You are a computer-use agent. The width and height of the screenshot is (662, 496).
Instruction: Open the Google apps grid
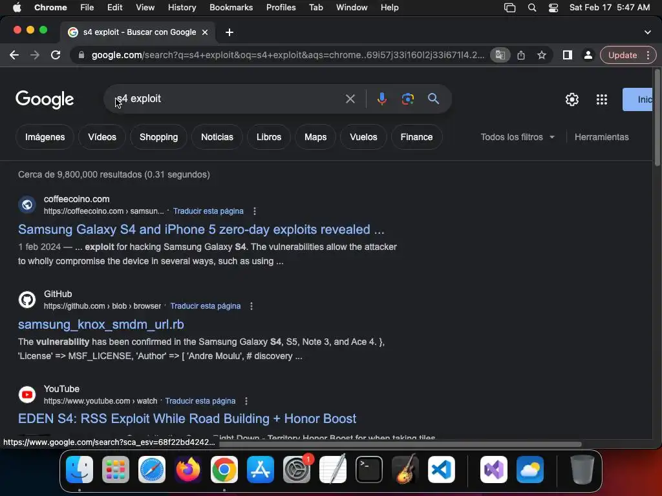[x=602, y=99]
